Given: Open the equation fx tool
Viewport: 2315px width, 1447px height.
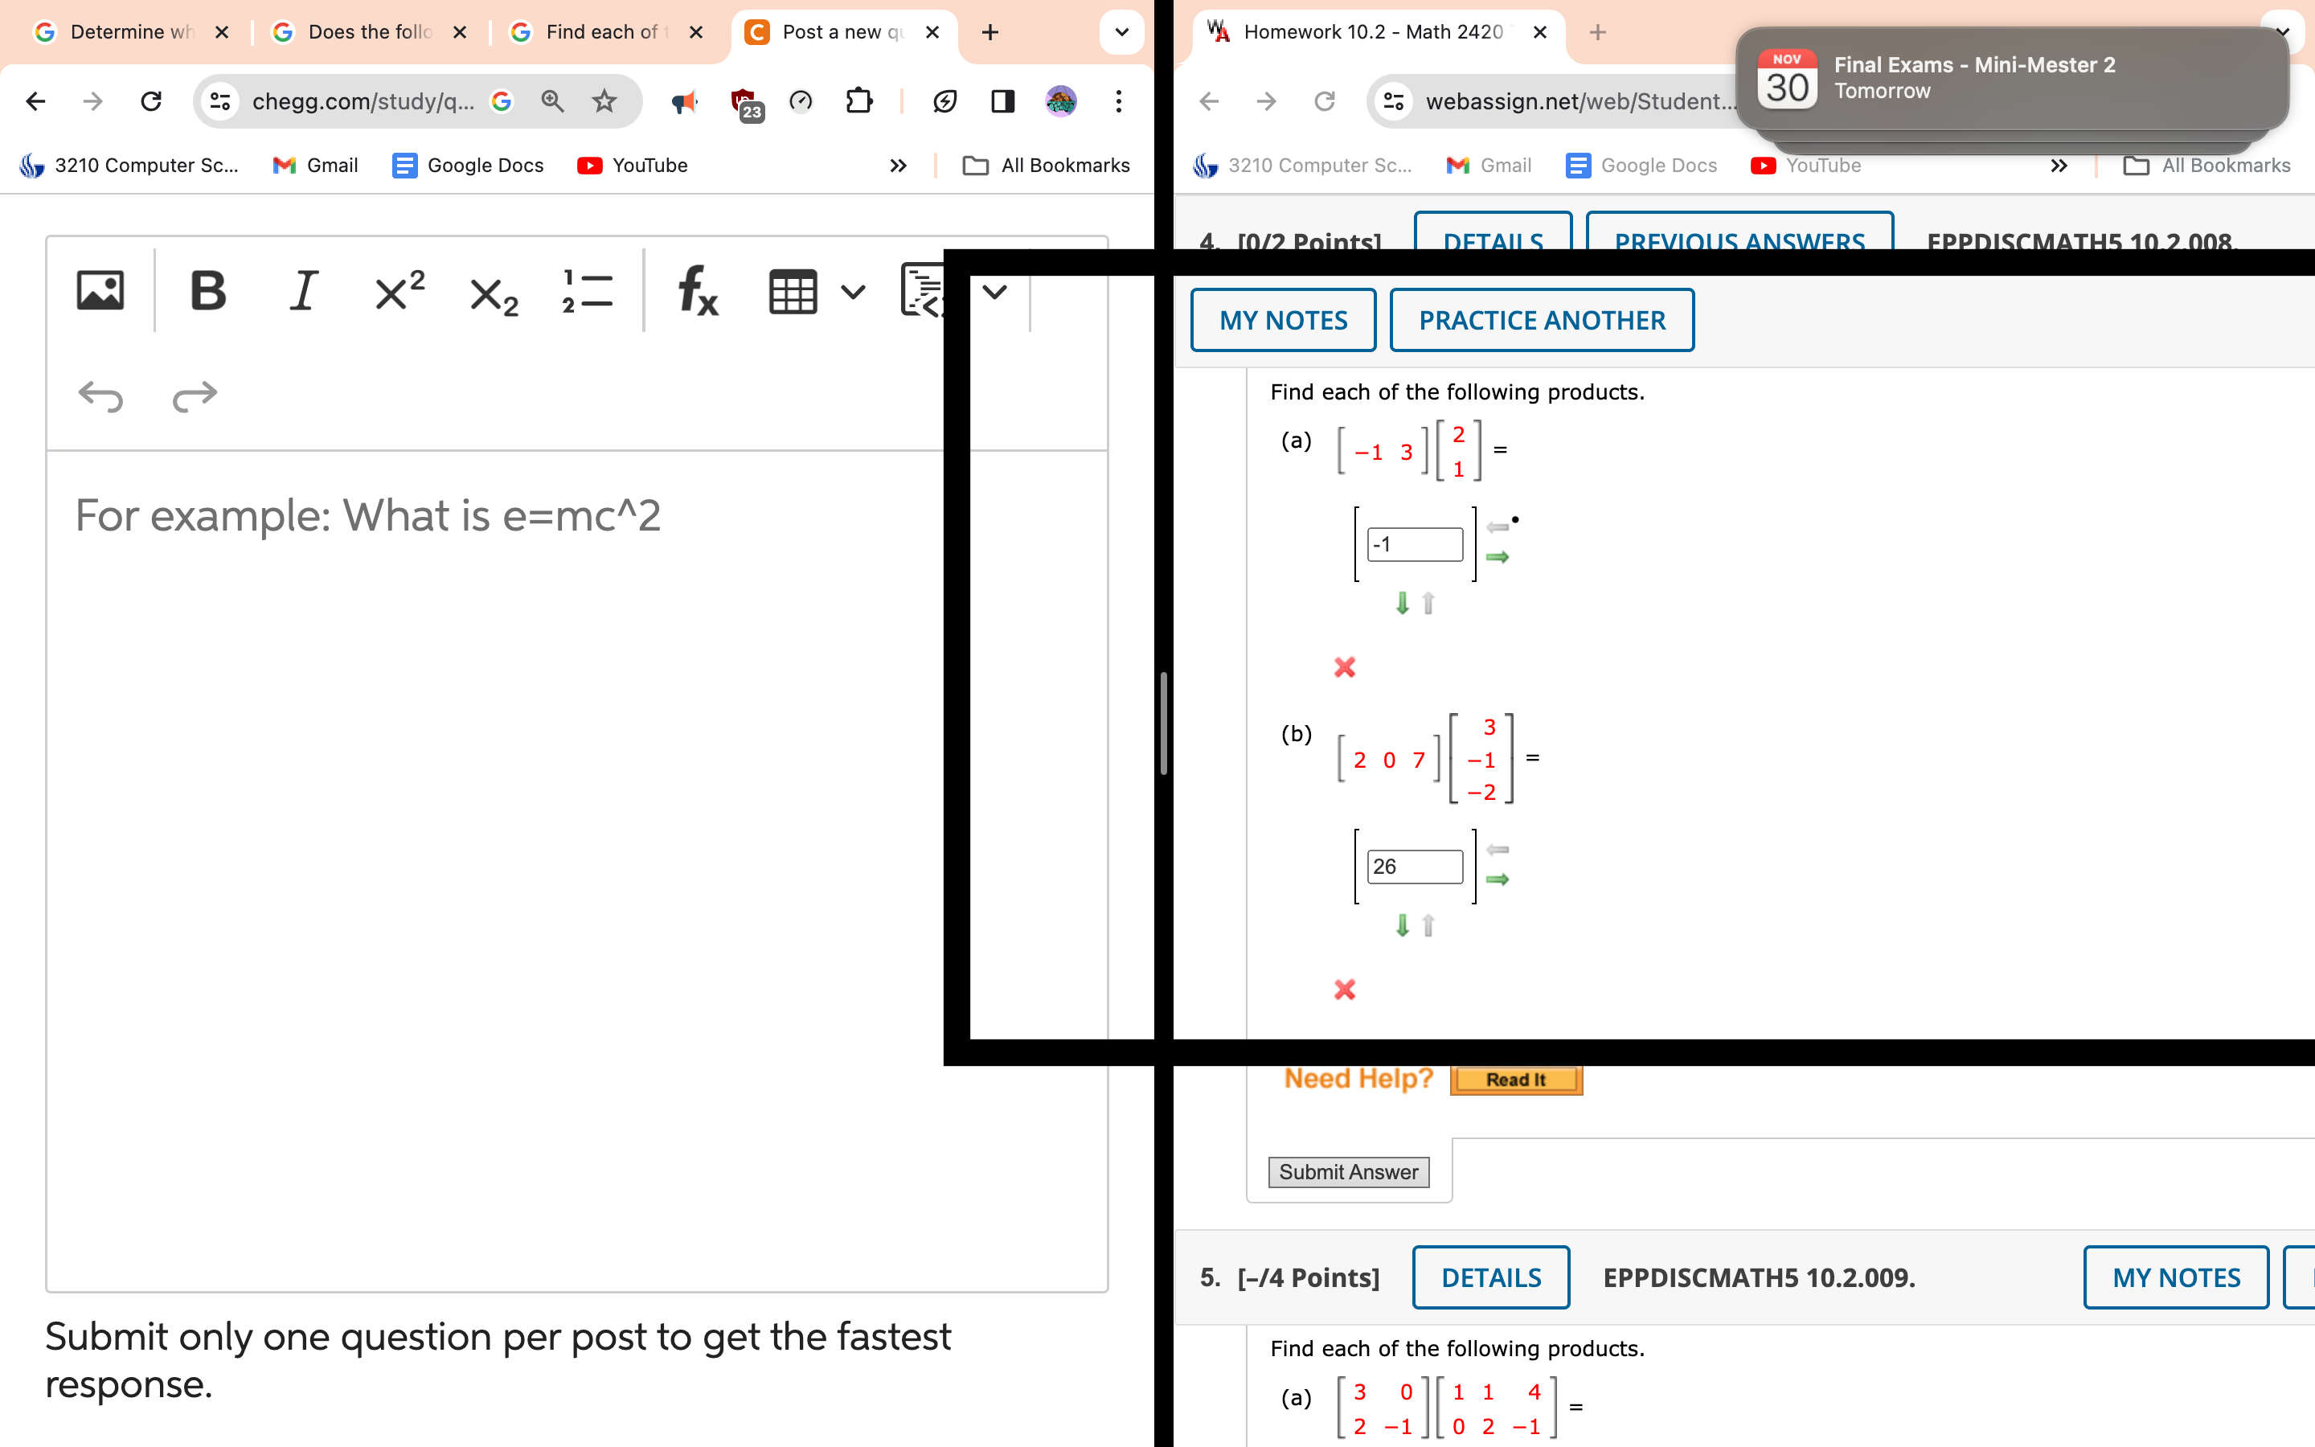Looking at the screenshot, I should pos(698,291).
